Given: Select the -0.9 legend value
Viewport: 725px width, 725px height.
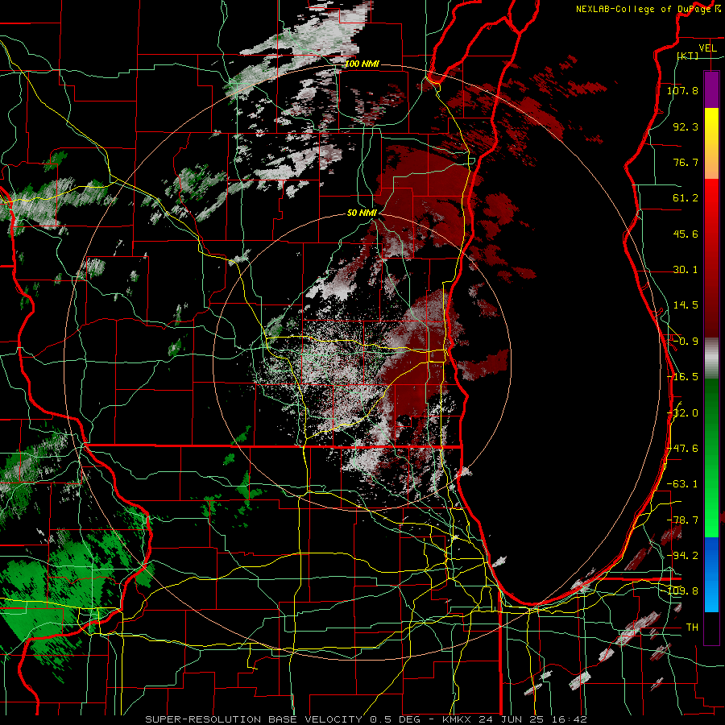Looking at the screenshot, I should (686, 342).
